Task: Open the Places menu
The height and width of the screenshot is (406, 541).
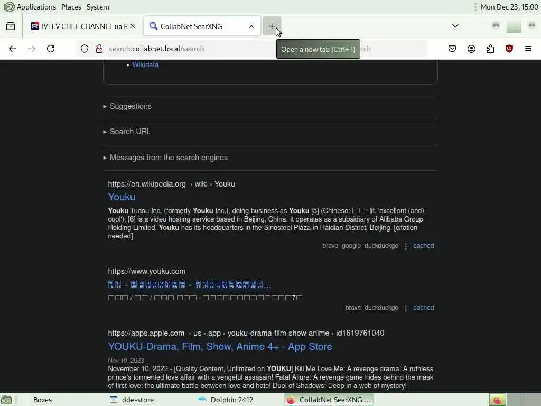Action: tap(71, 7)
